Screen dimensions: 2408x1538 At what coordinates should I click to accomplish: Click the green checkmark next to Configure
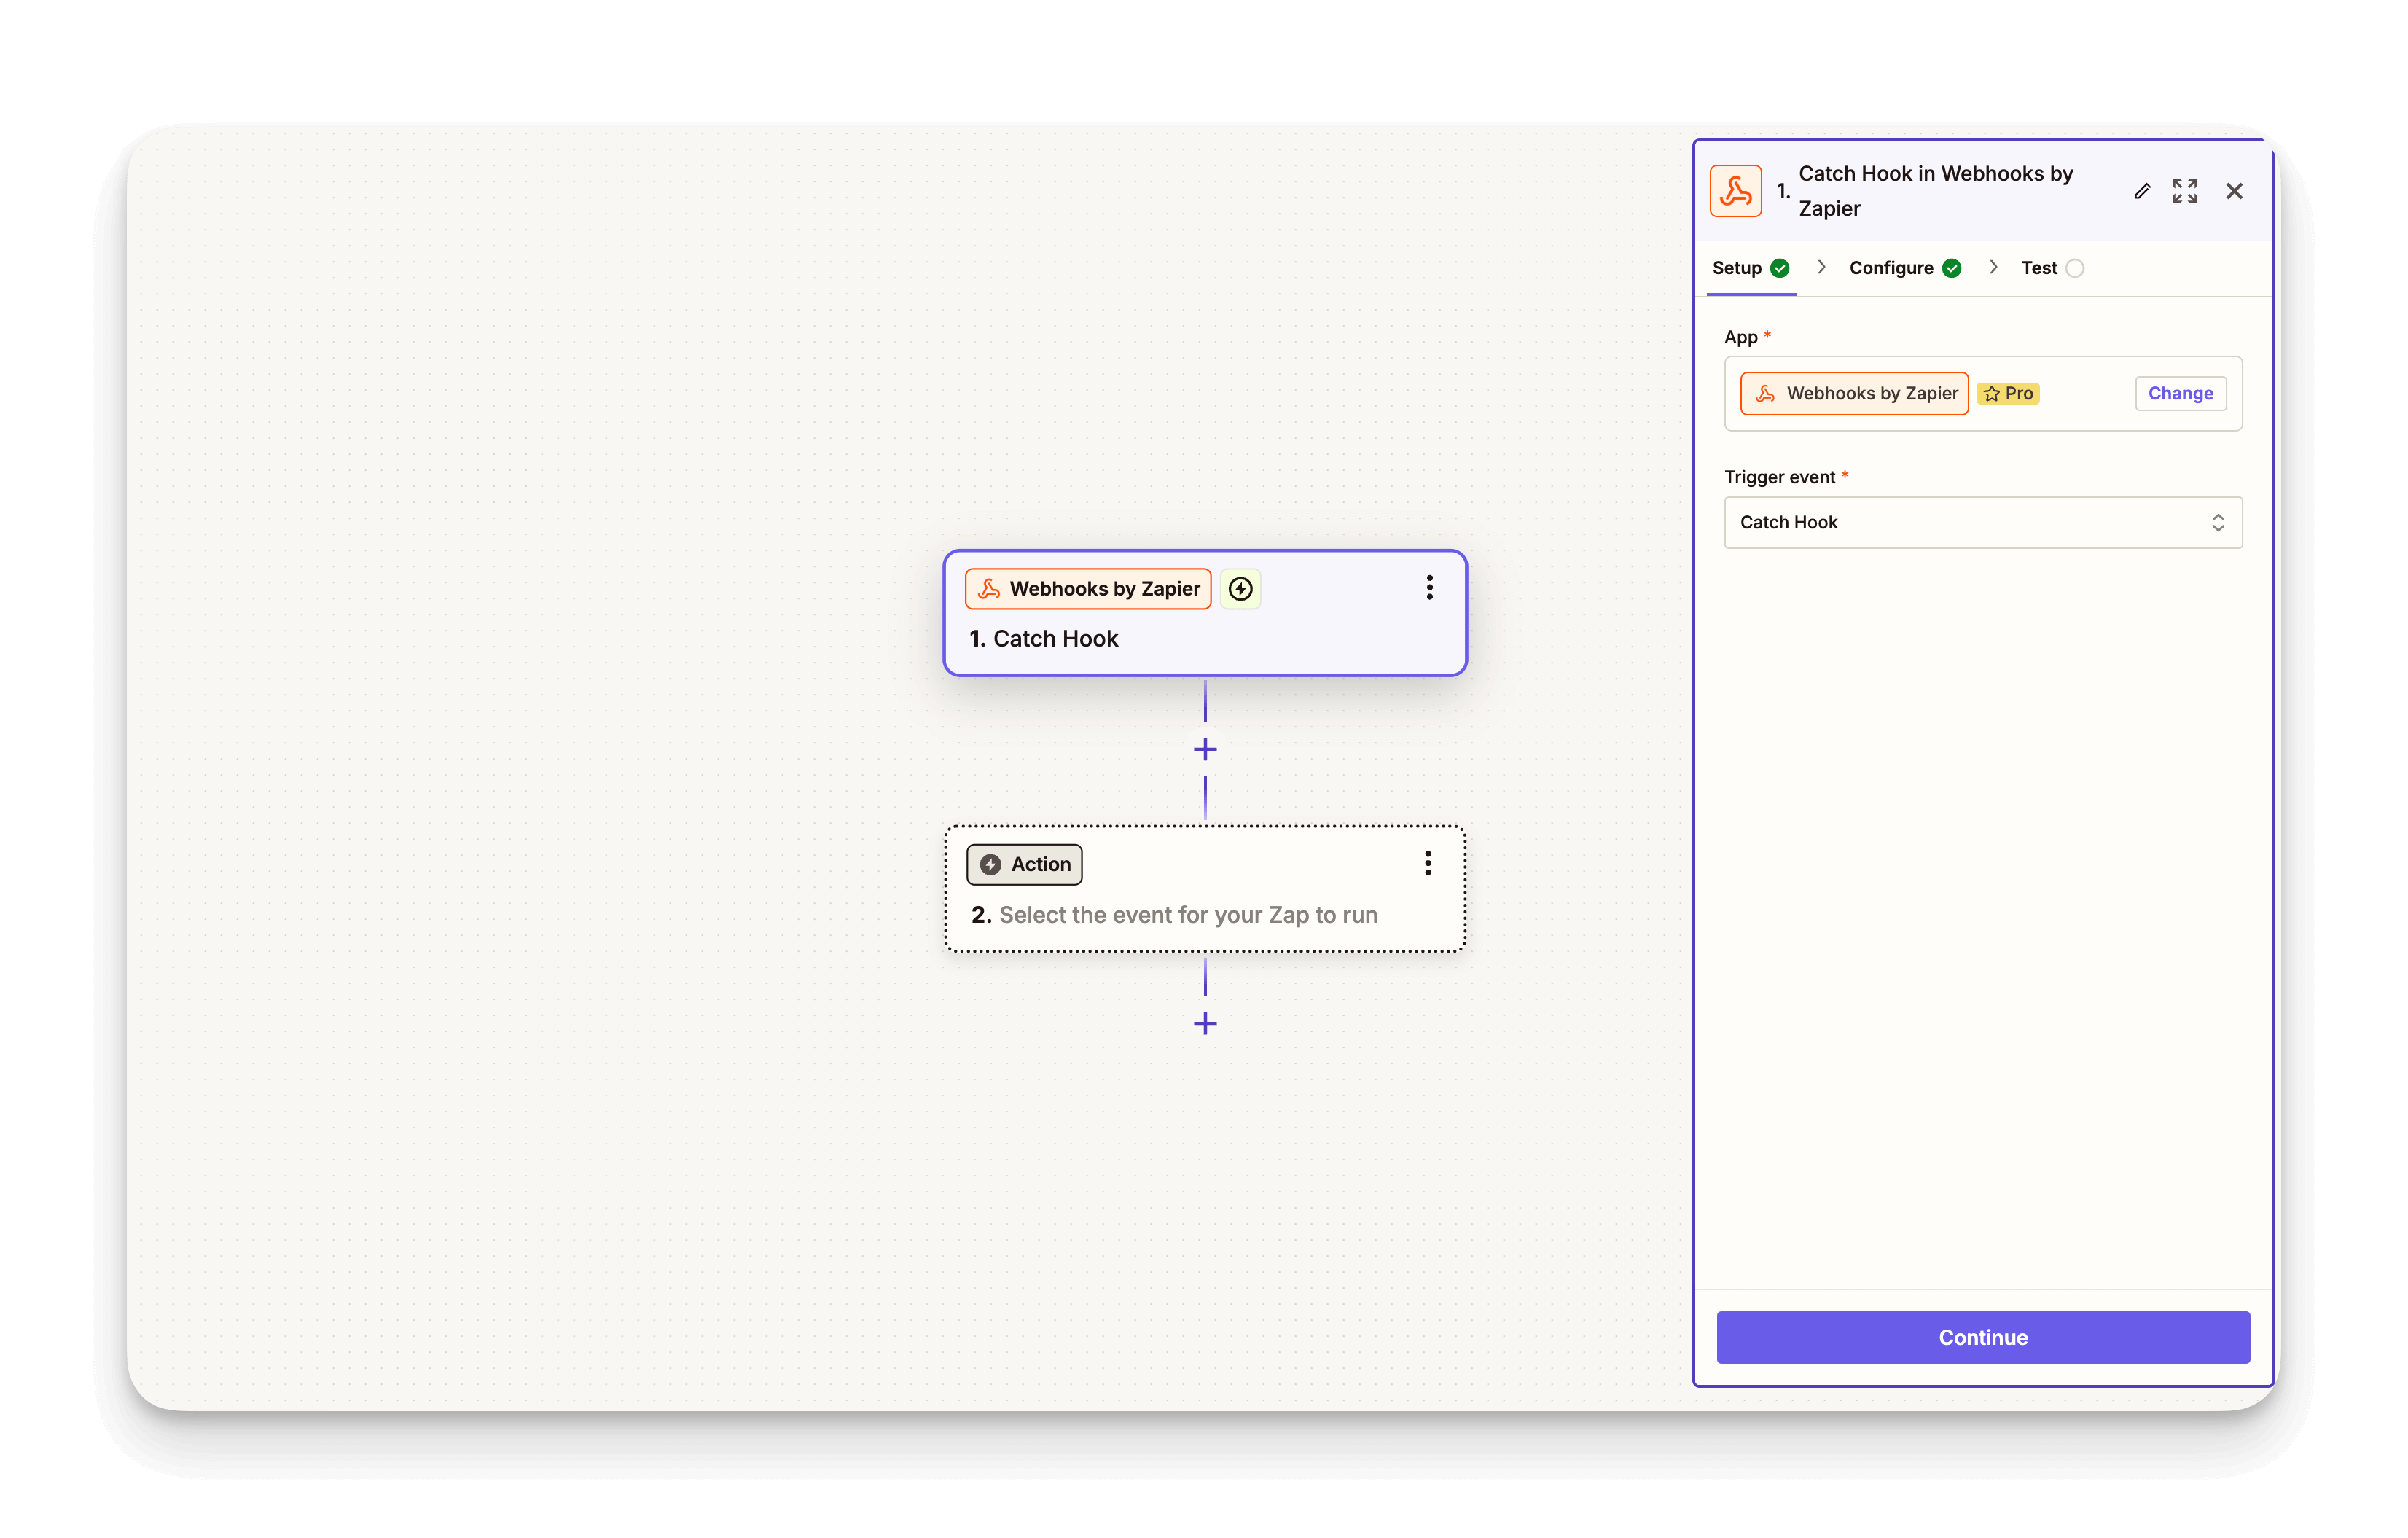tap(1953, 268)
